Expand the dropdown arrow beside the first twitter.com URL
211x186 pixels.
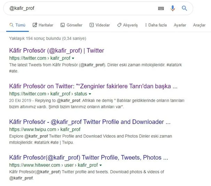click(73, 59)
